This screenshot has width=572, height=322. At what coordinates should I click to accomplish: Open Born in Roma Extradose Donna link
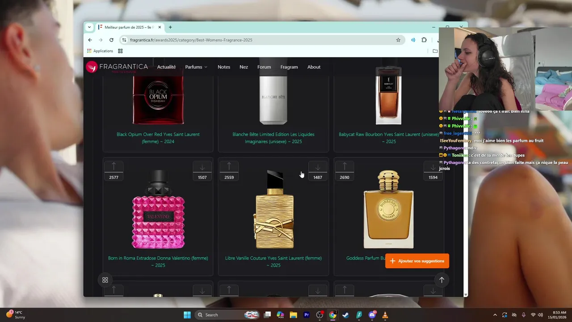158,262
